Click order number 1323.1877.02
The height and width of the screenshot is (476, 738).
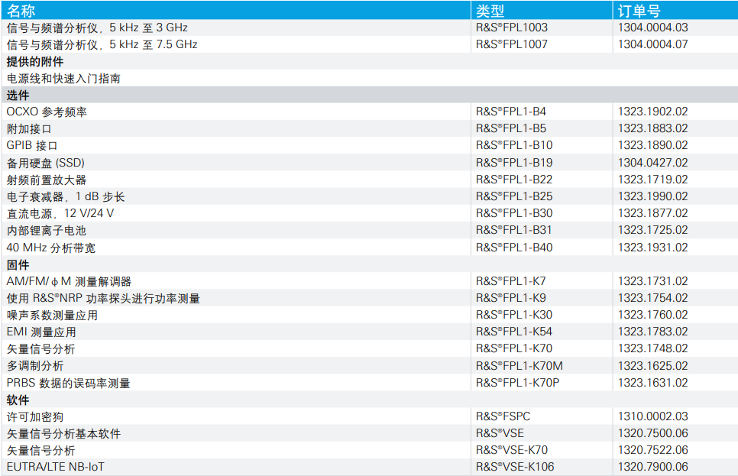click(652, 214)
